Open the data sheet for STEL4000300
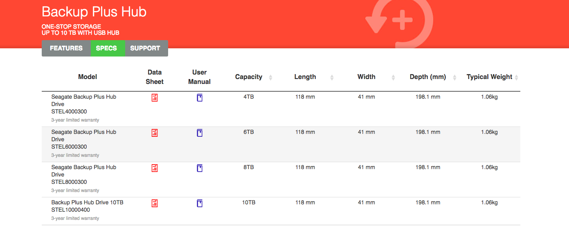The image size is (569, 242). point(155,98)
